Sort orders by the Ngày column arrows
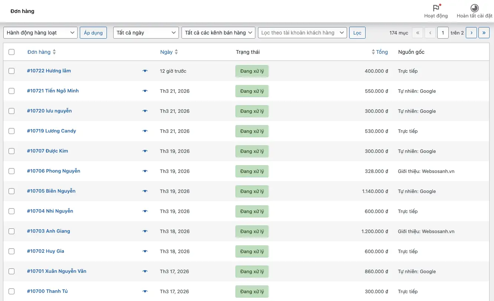The width and height of the screenshot is (494, 301). [176, 52]
